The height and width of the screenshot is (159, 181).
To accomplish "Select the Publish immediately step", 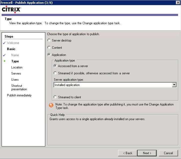I will [x=19, y=95].
